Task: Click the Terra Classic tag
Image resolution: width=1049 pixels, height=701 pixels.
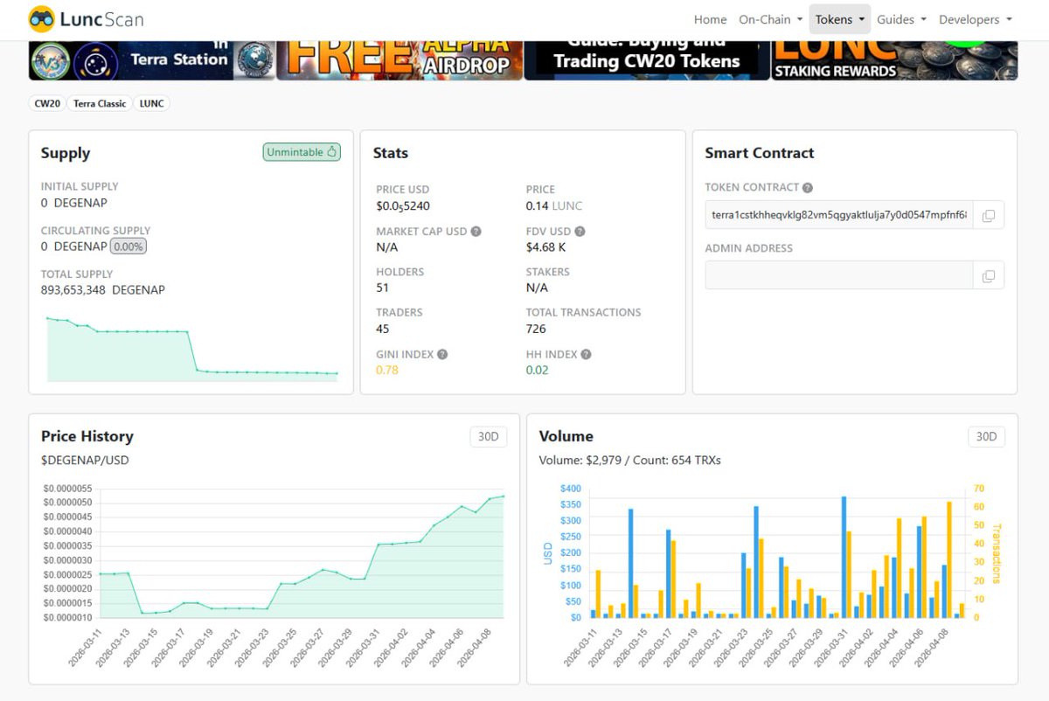Action: tap(100, 103)
